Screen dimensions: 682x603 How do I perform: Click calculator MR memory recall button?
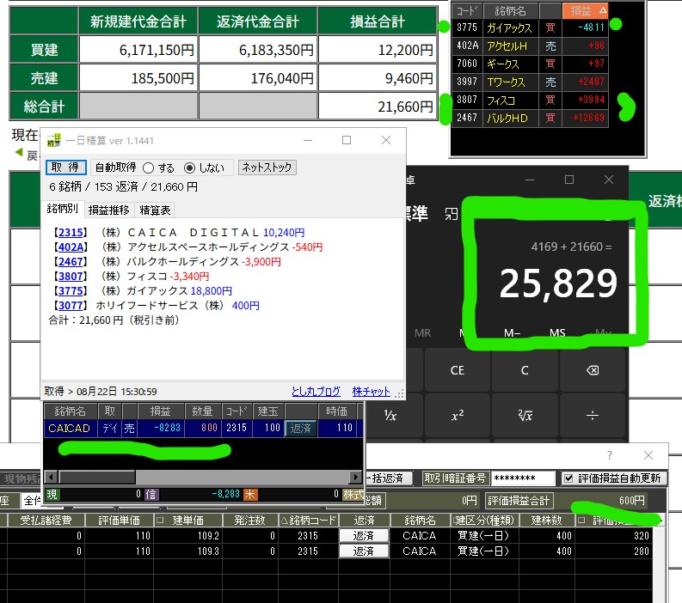[x=422, y=332]
